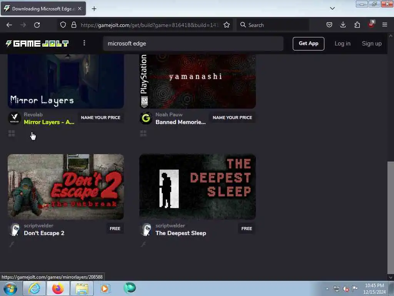The image size is (394, 296).
Task: Open the Don't Escape 2 title link
Action: pyautogui.click(x=44, y=233)
